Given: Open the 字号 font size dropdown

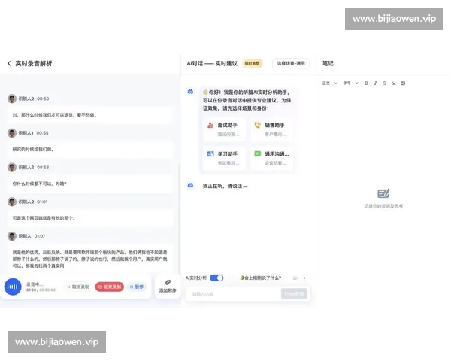Looking at the screenshot, I should tap(350, 83).
